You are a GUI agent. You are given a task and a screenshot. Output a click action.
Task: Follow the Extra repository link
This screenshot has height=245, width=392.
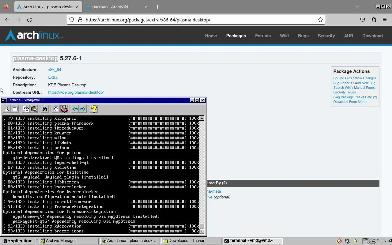tap(53, 77)
